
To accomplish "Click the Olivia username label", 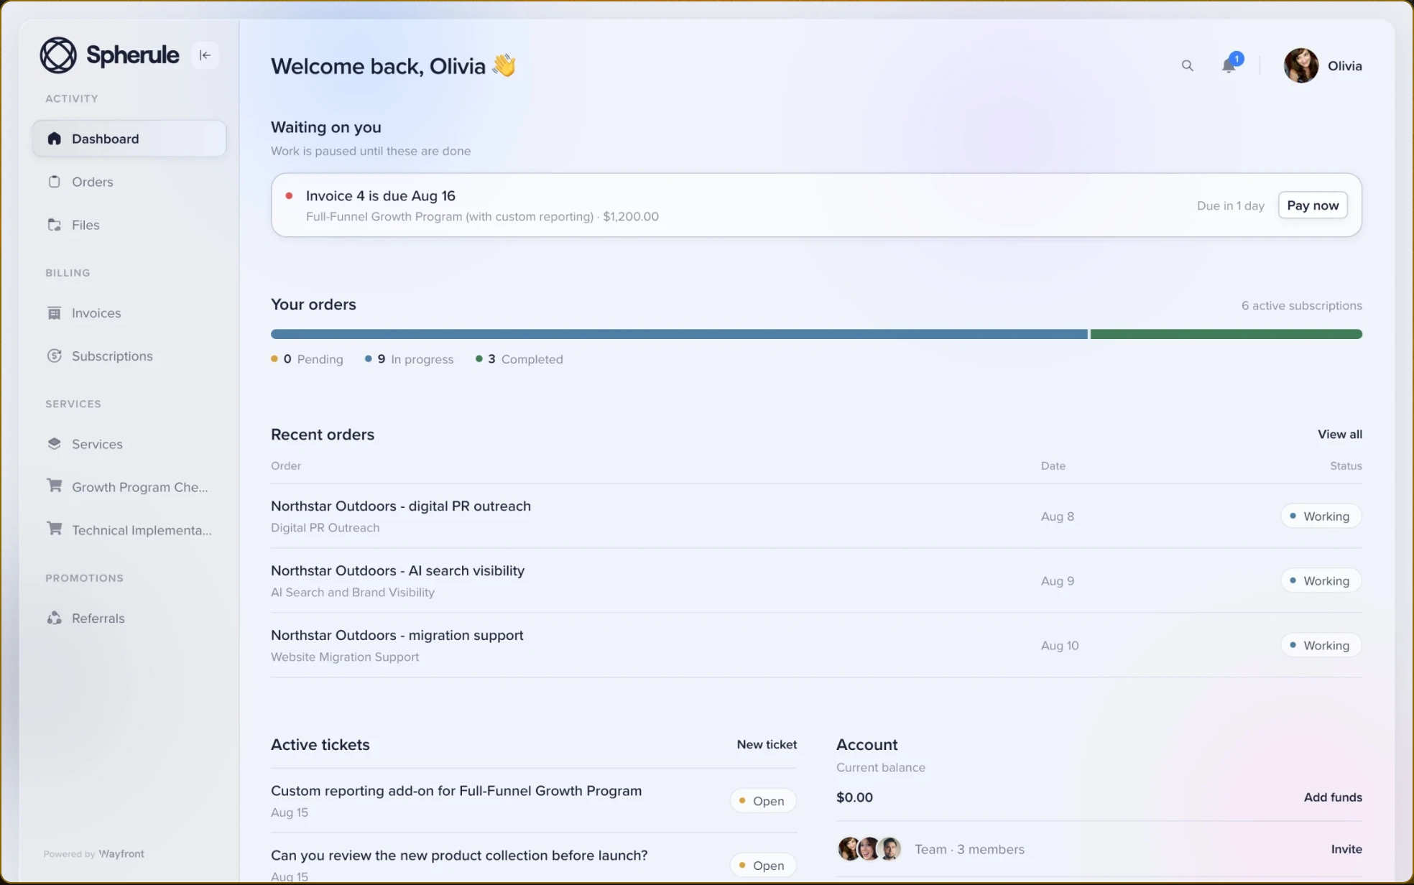I will (1344, 66).
